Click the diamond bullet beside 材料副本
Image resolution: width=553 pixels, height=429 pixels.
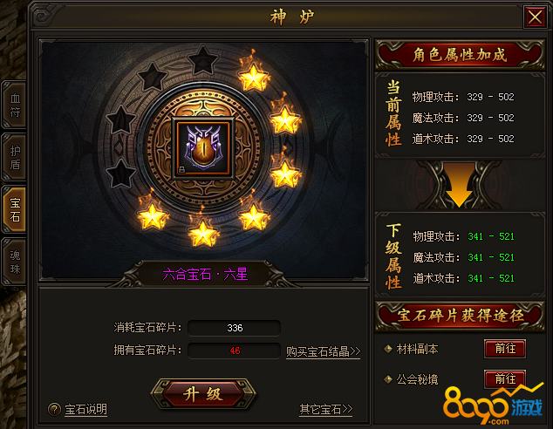pos(388,349)
